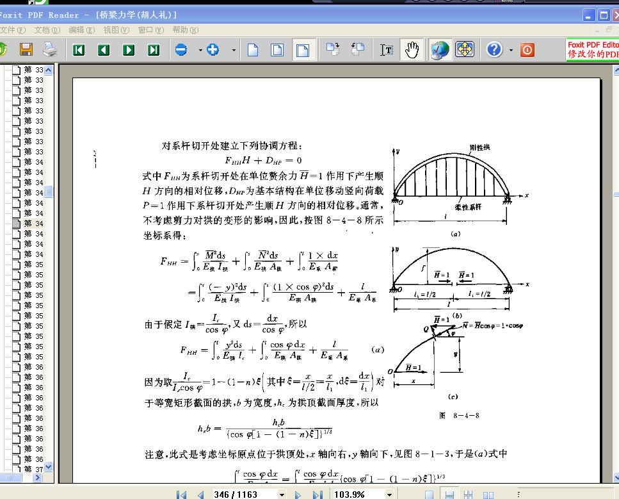Toggle Fit Width page view button

tap(301, 50)
